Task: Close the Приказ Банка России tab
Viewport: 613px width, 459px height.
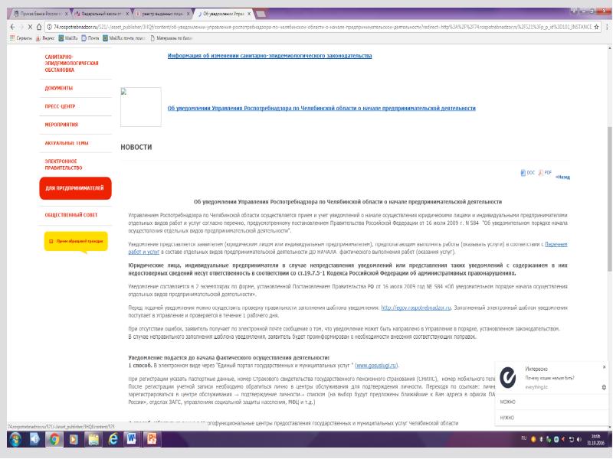Action: pyautogui.click(x=66, y=14)
